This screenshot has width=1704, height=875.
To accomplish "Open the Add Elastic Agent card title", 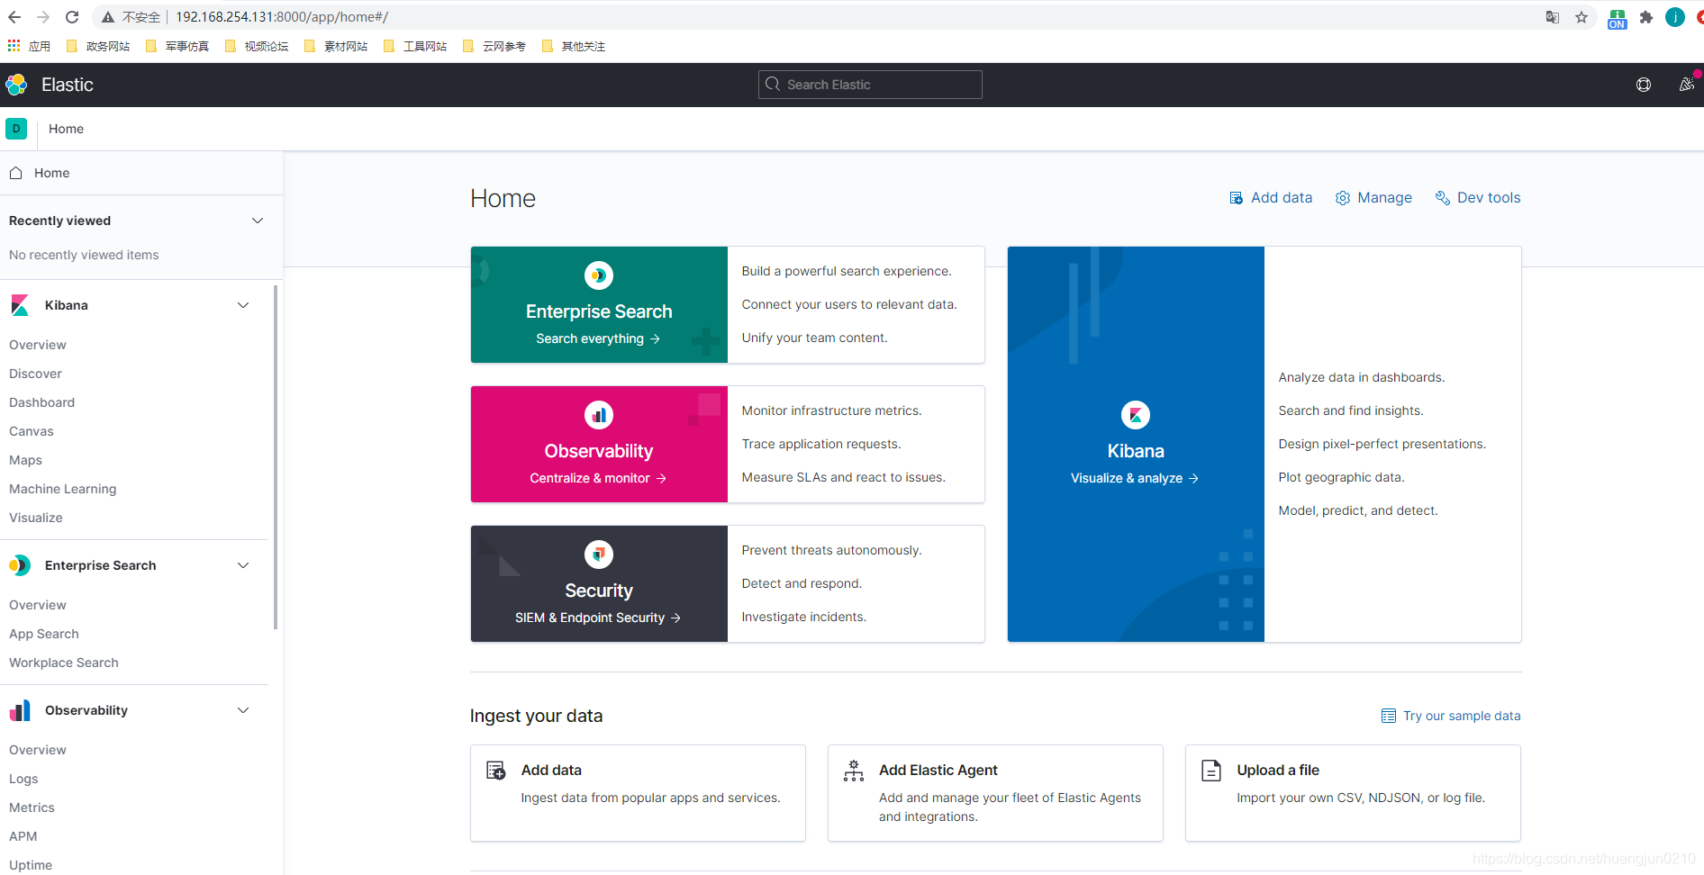I will coord(938,771).
